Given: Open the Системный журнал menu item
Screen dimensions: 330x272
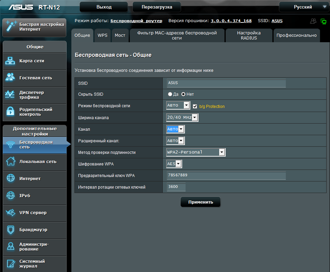Looking at the screenshot, I should click(35, 264).
